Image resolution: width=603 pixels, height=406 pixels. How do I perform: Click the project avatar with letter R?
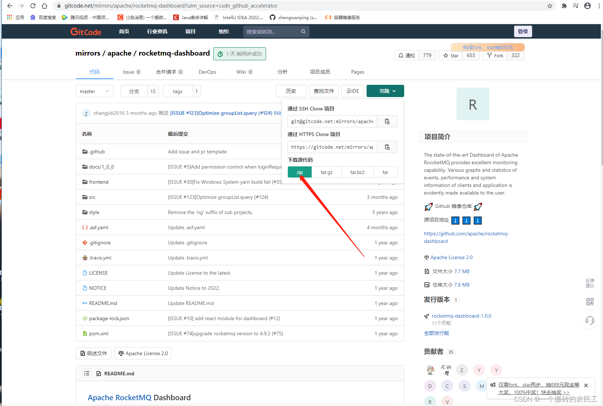point(473,104)
